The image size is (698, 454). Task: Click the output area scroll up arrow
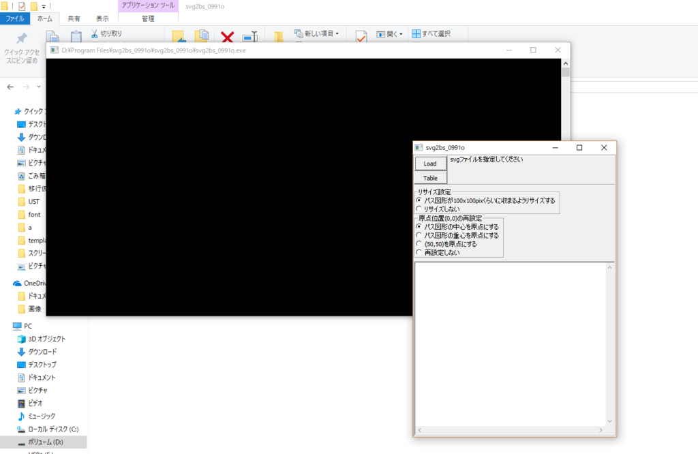610,267
